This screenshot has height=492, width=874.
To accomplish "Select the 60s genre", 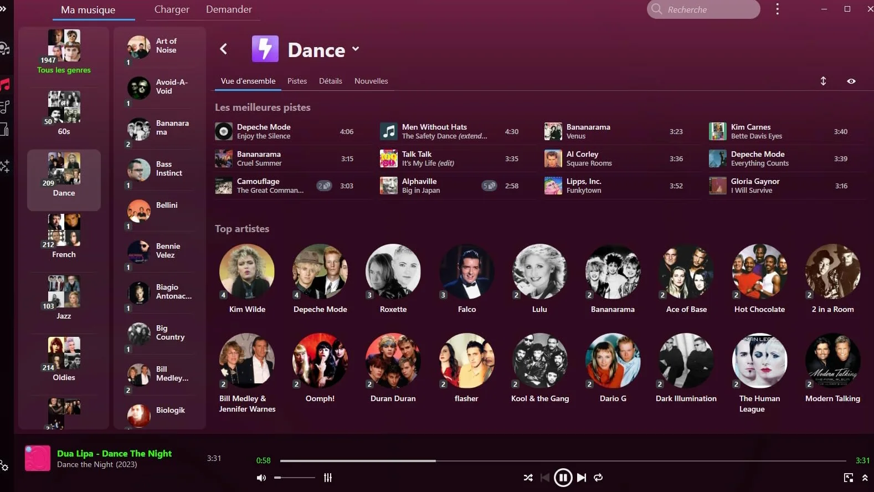I will (x=64, y=114).
